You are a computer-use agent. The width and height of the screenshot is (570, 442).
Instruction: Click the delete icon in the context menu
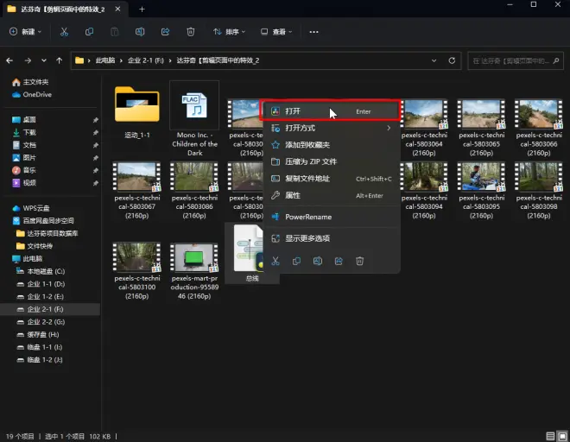(x=360, y=261)
